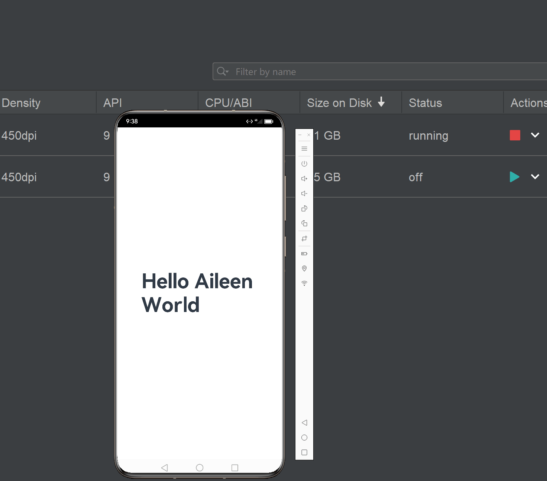
Task: Tap the phone battery status icon
Action: (x=269, y=121)
